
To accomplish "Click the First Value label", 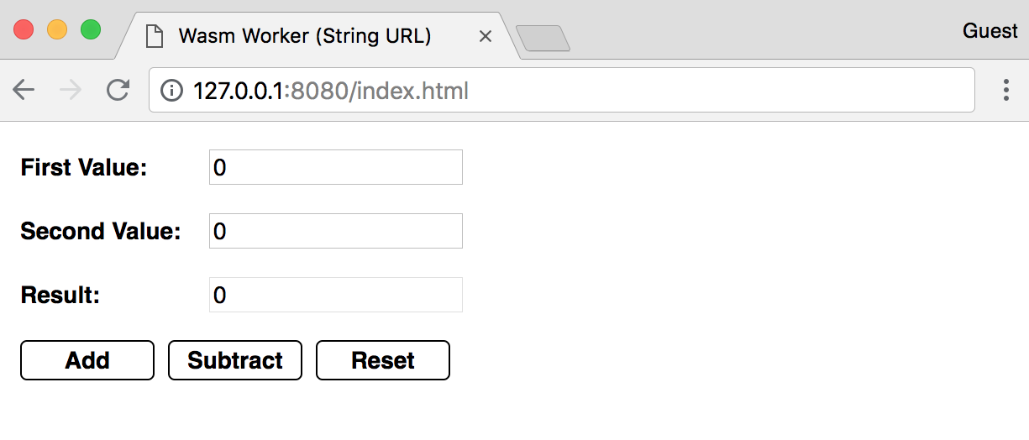I will click(84, 167).
